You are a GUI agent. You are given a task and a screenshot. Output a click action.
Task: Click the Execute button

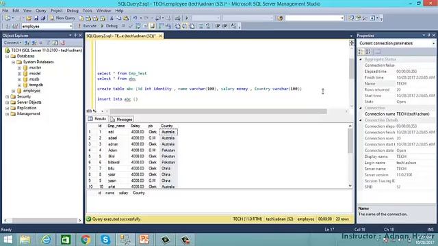(x=88, y=26)
